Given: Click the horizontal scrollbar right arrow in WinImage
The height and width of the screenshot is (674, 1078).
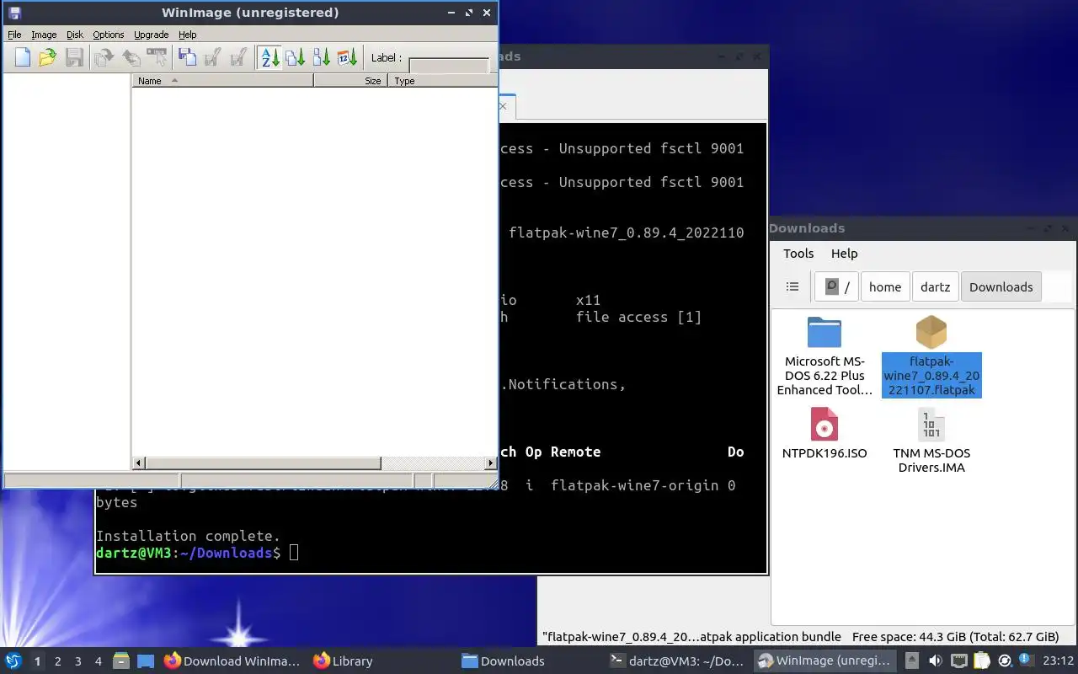Looking at the screenshot, I should point(491,463).
